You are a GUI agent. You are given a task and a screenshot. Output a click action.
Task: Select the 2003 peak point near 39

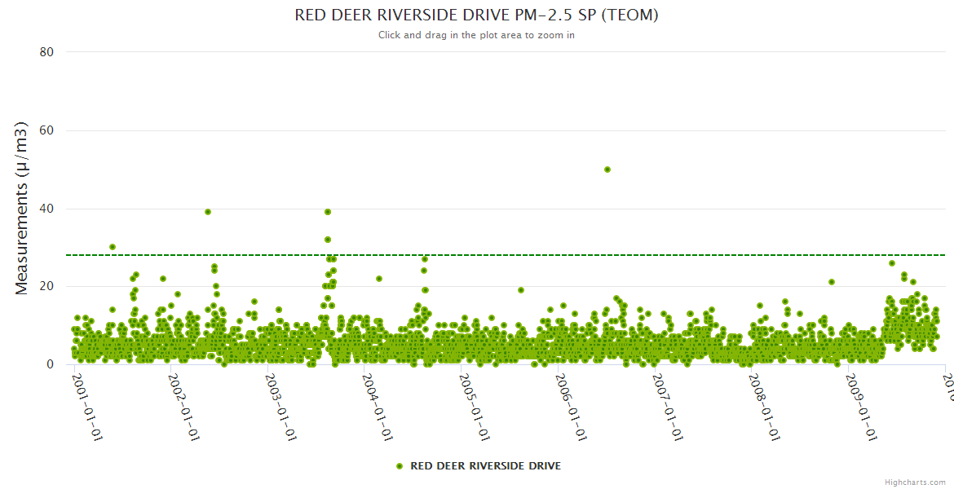328,212
